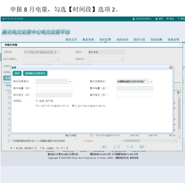Click the 购方电量（总） input field
The image size is (185, 183).
point(54,88)
